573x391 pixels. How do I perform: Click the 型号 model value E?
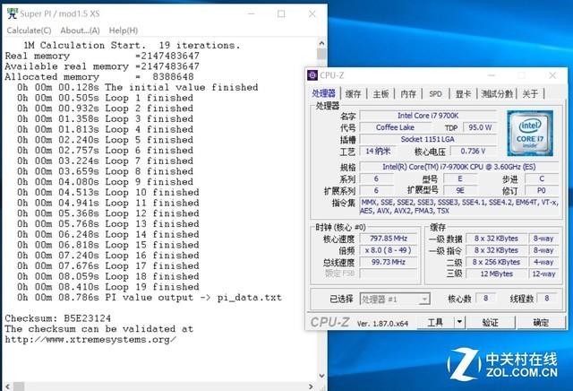click(x=460, y=178)
